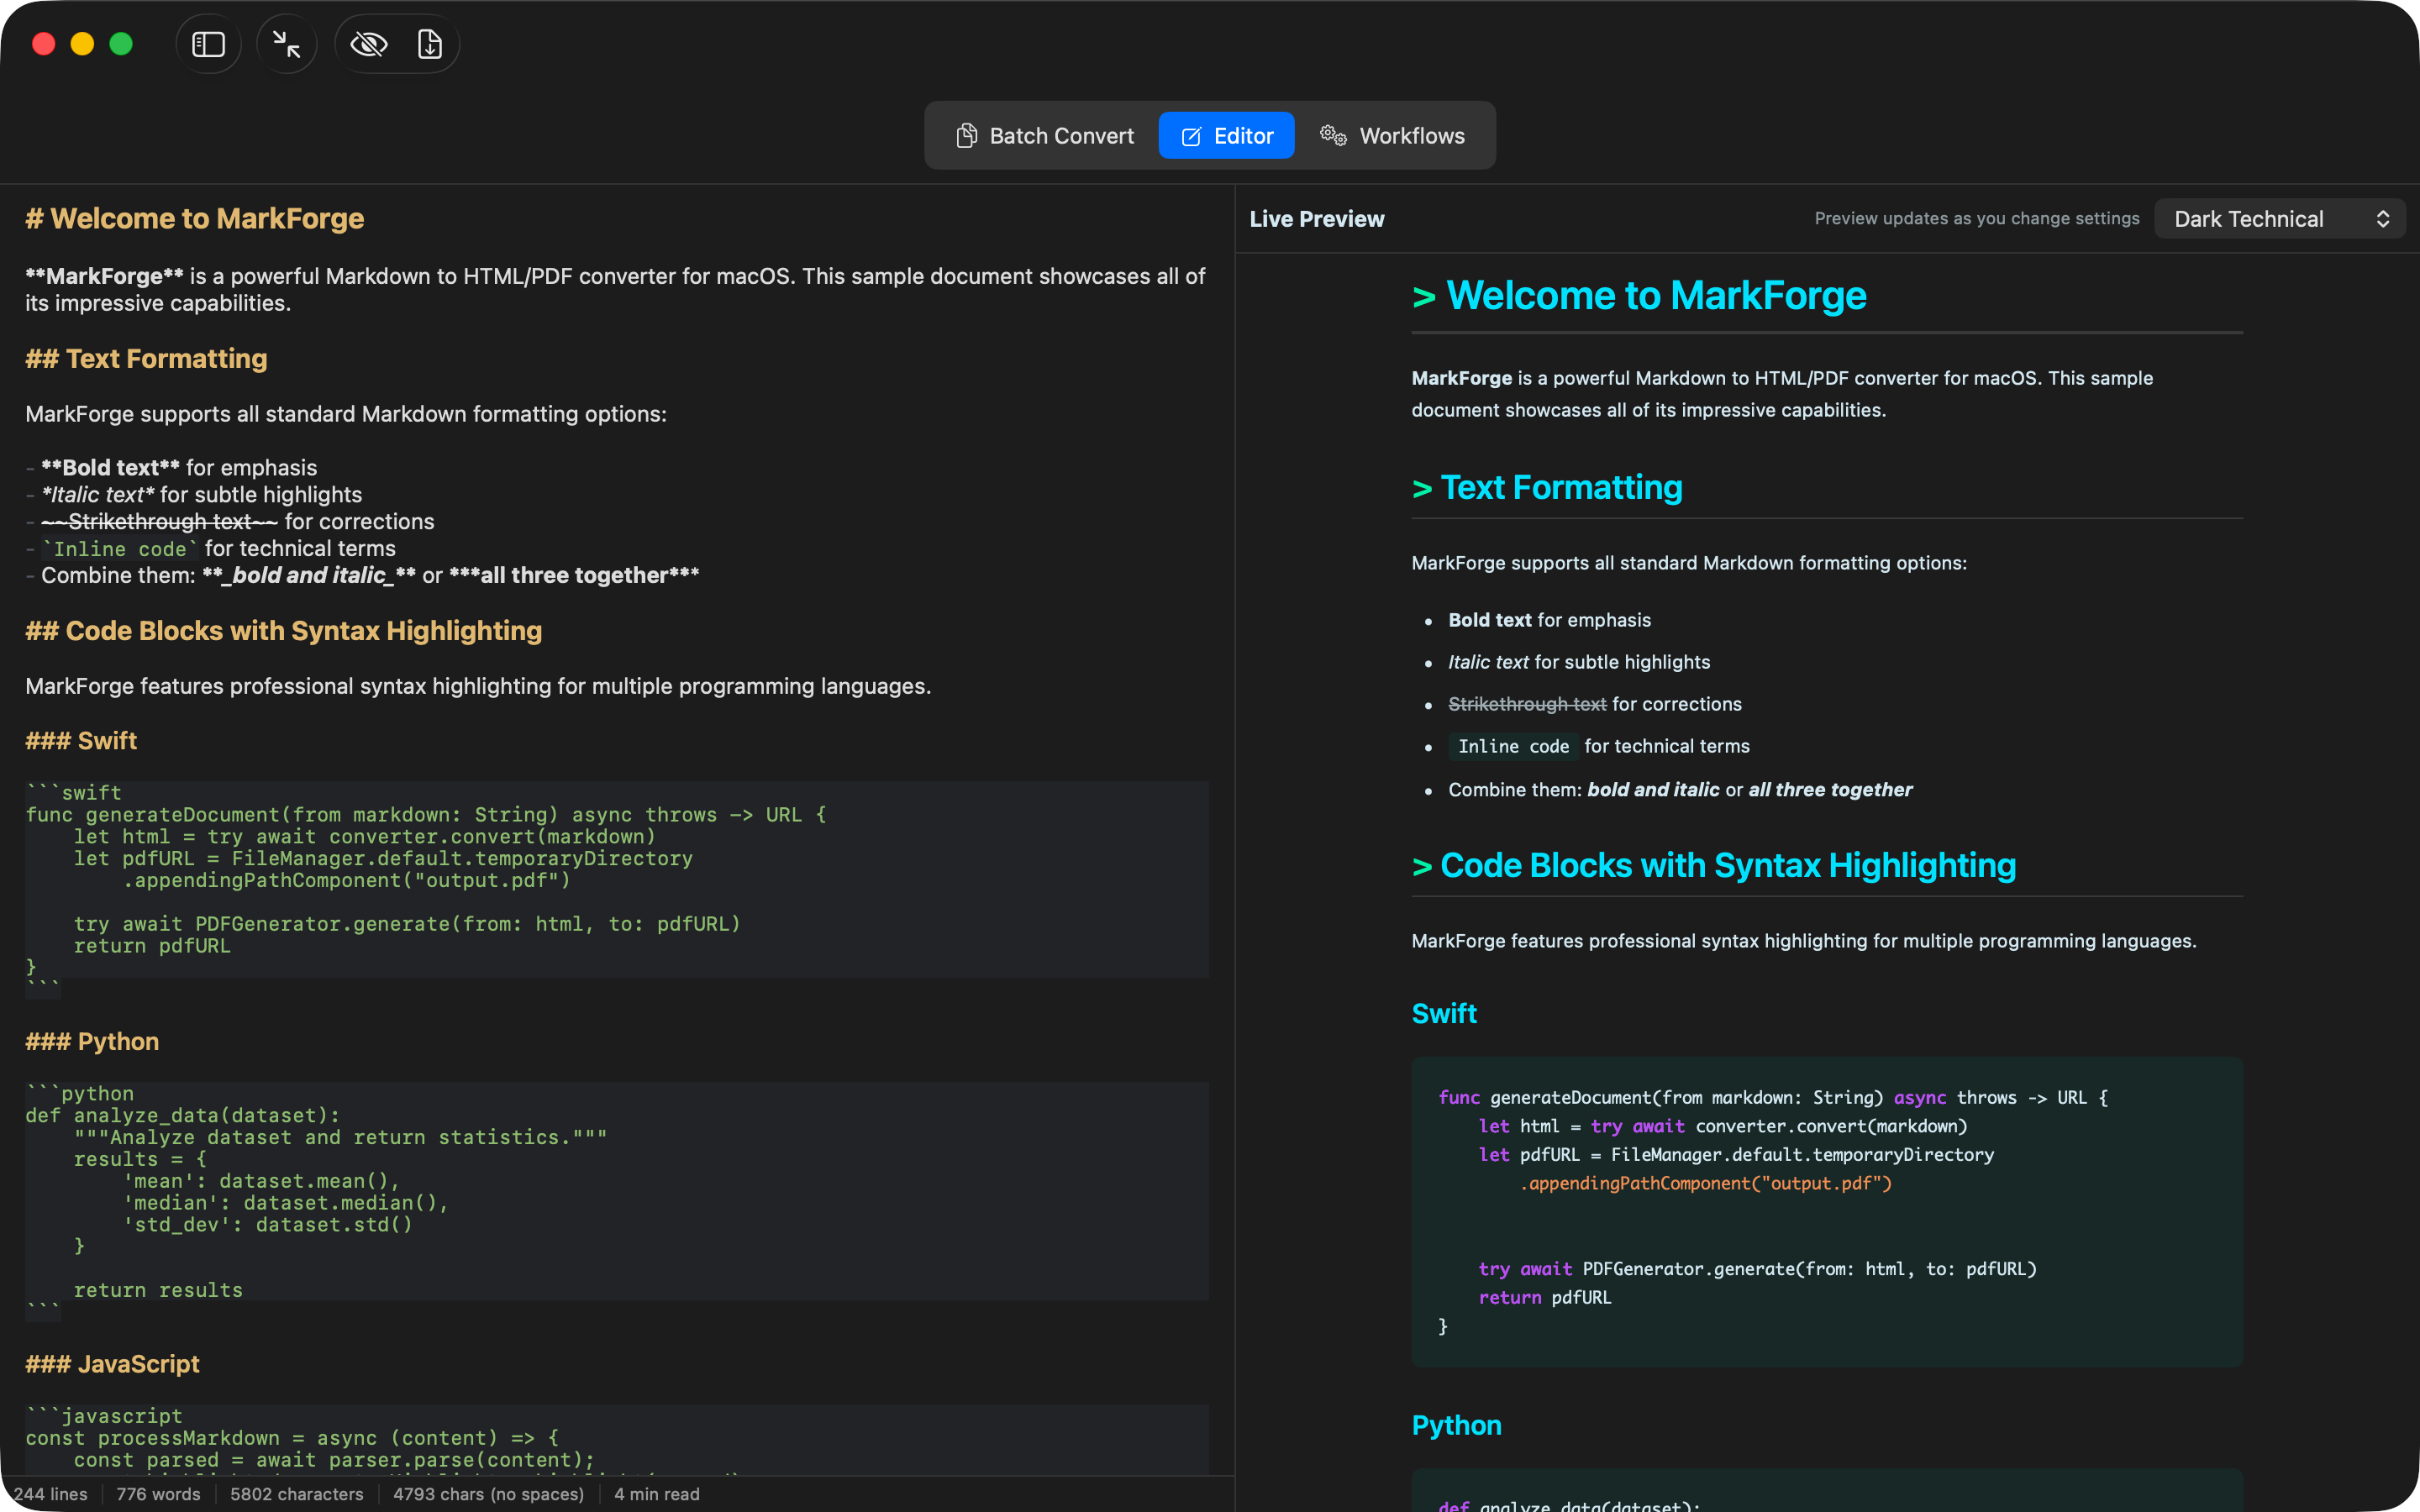Image resolution: width=2420 pixels, height=1512 pixels.
Task: Click the "## Code Blocks with Syntax Highlighting" editor line
Action: coord(284,631)
